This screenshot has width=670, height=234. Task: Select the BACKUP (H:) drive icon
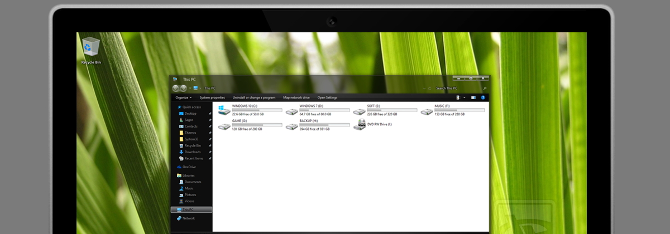coord(291,125)
